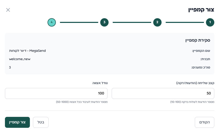
Task: Cancel with the בטל button
Action: click(x=41, y=122)
